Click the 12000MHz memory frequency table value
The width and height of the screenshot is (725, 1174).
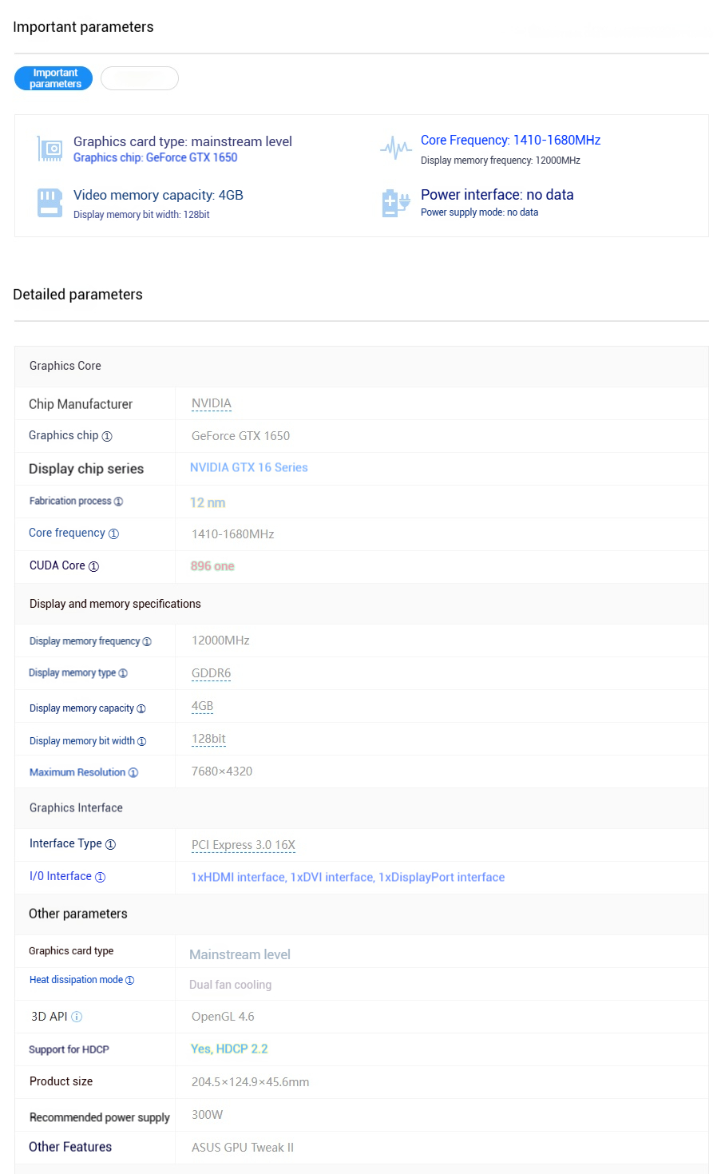[220, 641]
